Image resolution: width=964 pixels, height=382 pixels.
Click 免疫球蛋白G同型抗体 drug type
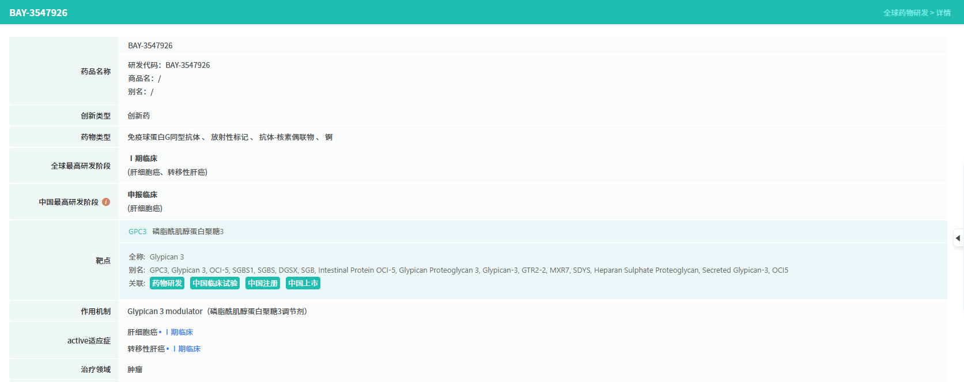[164, 137]
